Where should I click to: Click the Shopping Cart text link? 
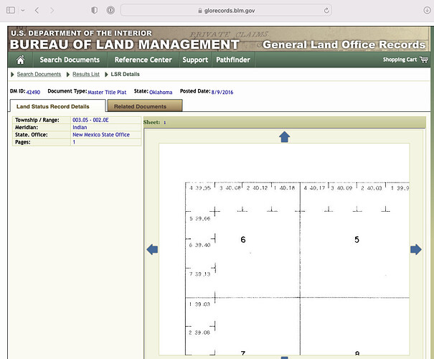(400, 60)
